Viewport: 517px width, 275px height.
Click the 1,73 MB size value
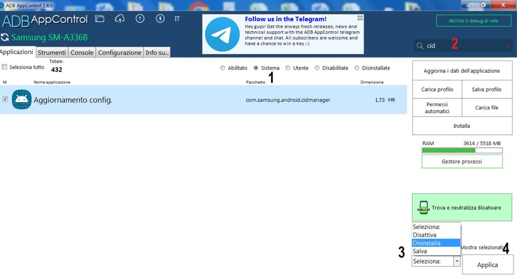[x=385, y=100]
